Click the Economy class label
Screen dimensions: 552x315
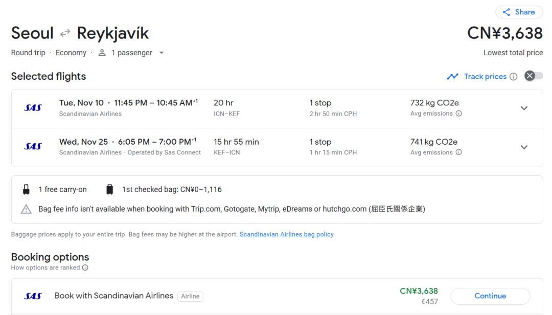pyautogui.click(x=71, y=53)
